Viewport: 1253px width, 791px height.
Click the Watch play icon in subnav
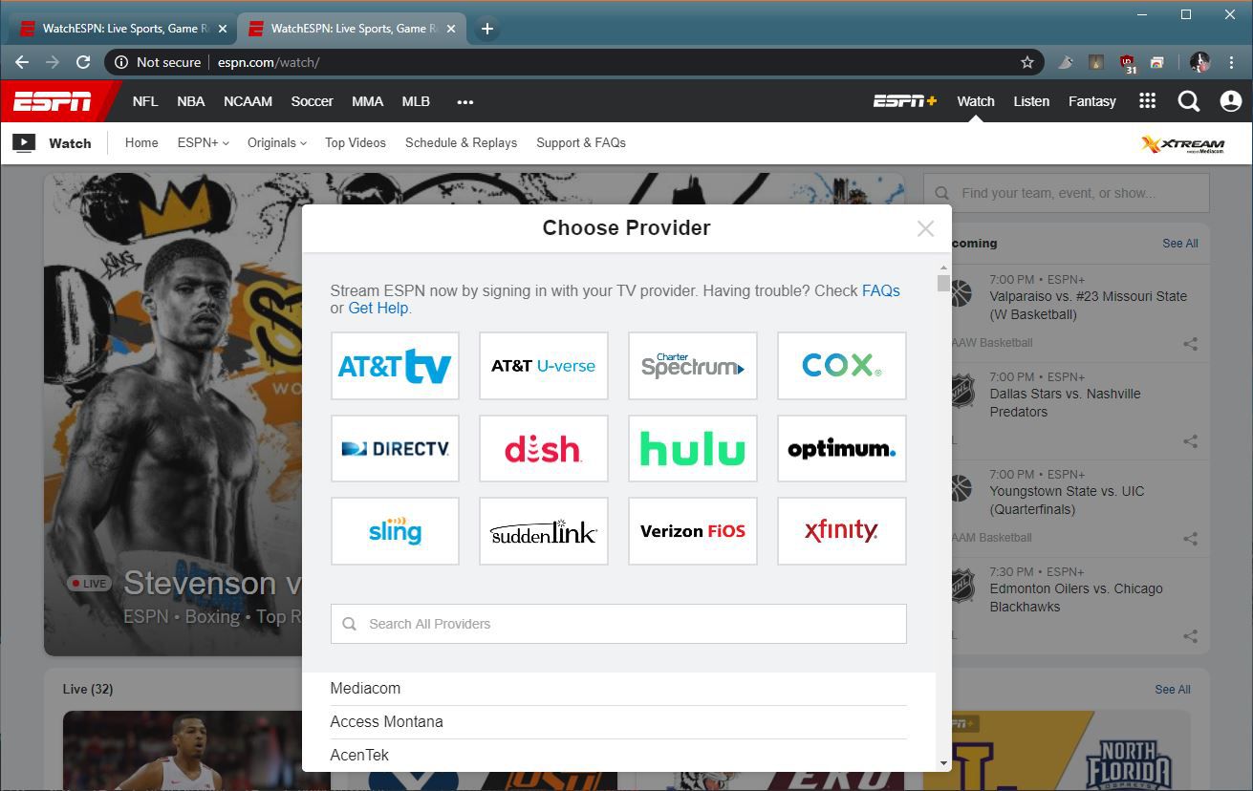coord(24,143)
